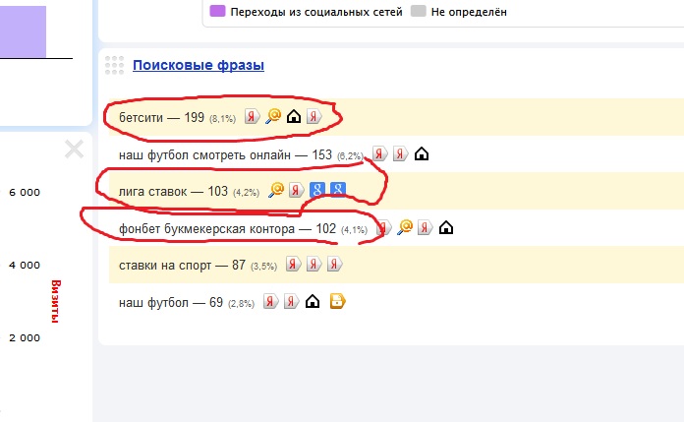Click the red Визиты axis title

[x=56, y=301]
